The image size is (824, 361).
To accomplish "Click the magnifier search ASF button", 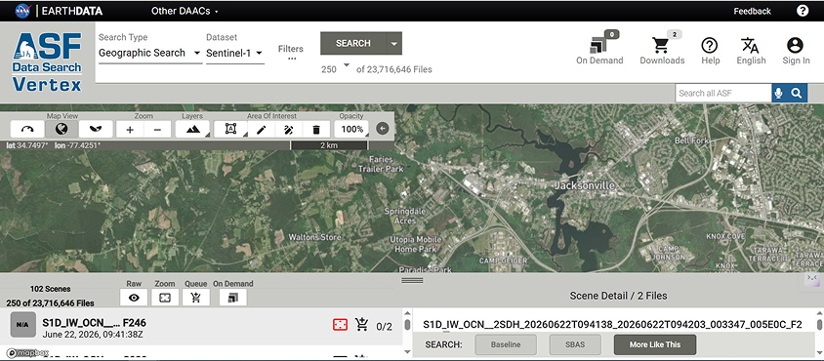I will point(797,93).
